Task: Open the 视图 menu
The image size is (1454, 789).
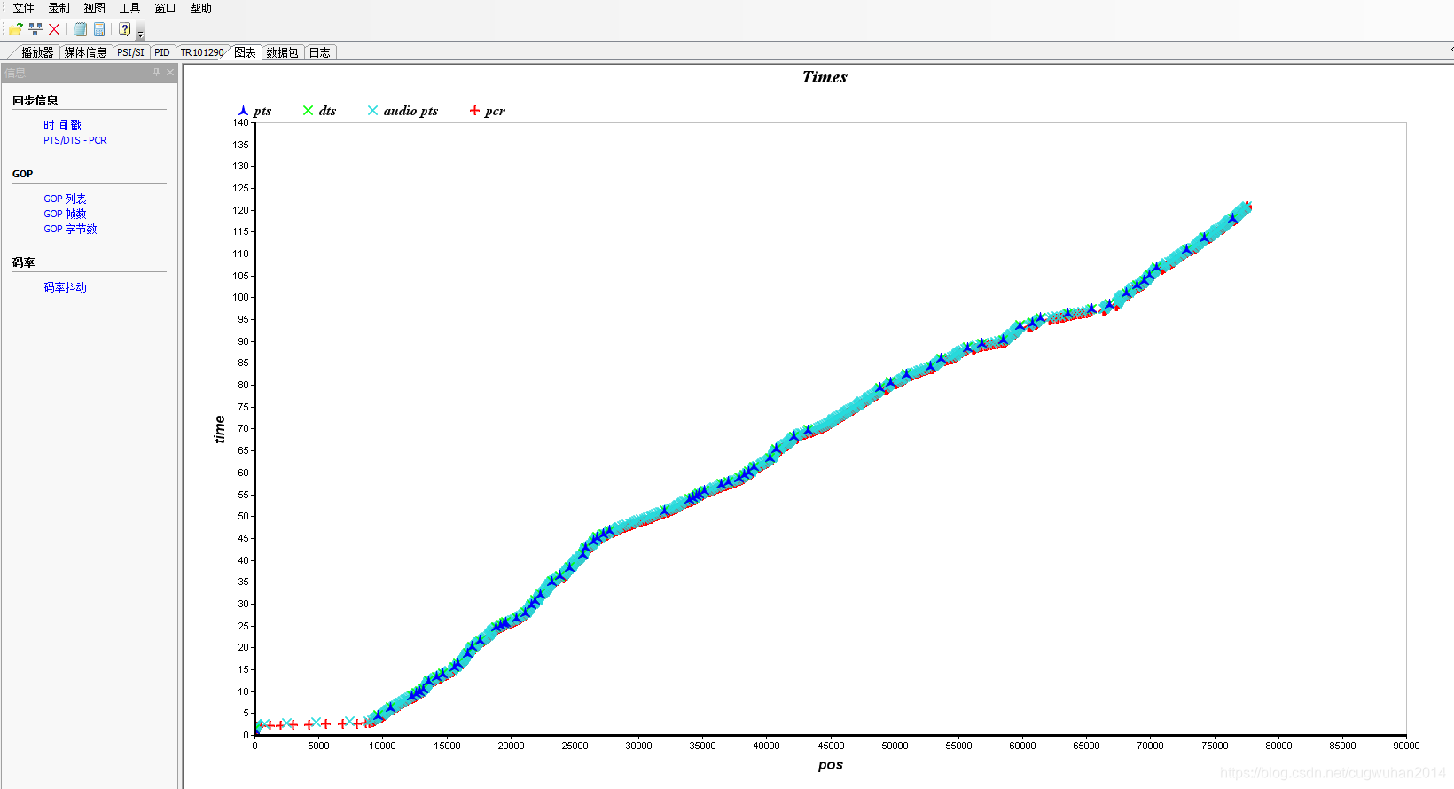Action: (94, 8)
